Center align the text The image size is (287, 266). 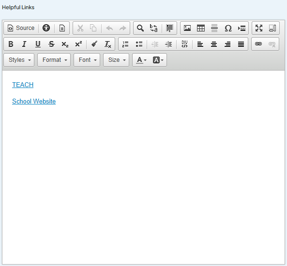coord(214,44)
